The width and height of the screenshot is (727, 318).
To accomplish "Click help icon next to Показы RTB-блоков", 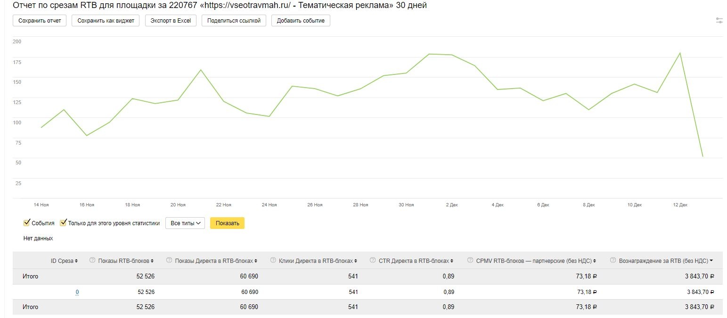I will (x=92, y=261).
